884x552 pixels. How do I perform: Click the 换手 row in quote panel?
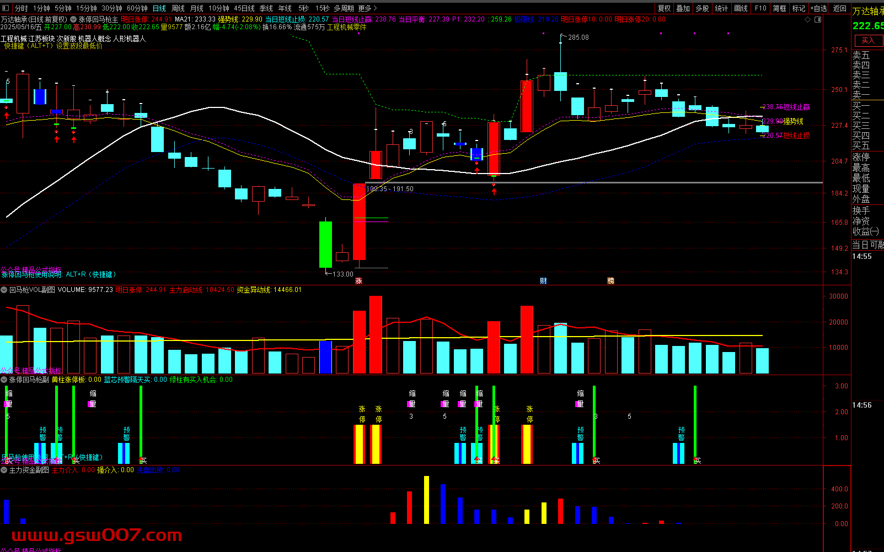point(861,210)
